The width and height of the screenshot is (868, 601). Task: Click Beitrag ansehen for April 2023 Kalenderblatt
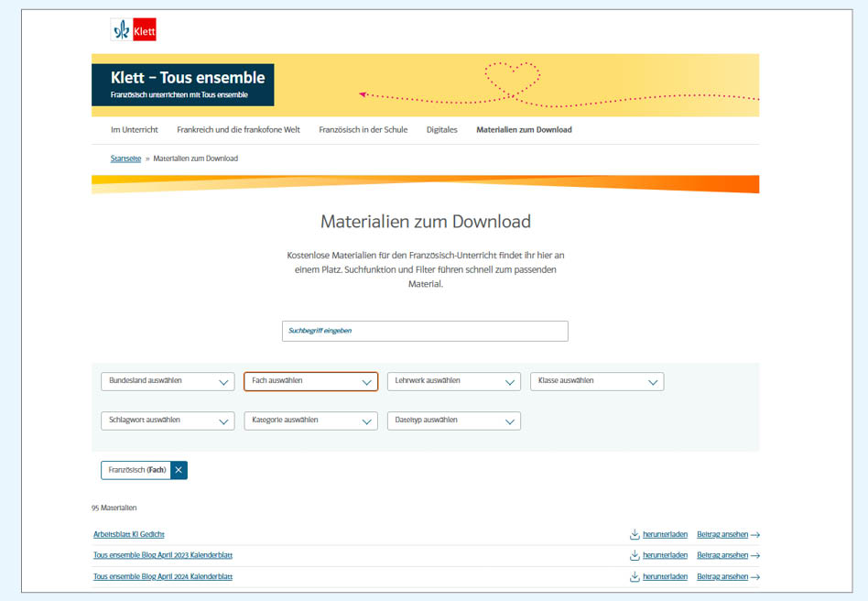pos(728,555)
